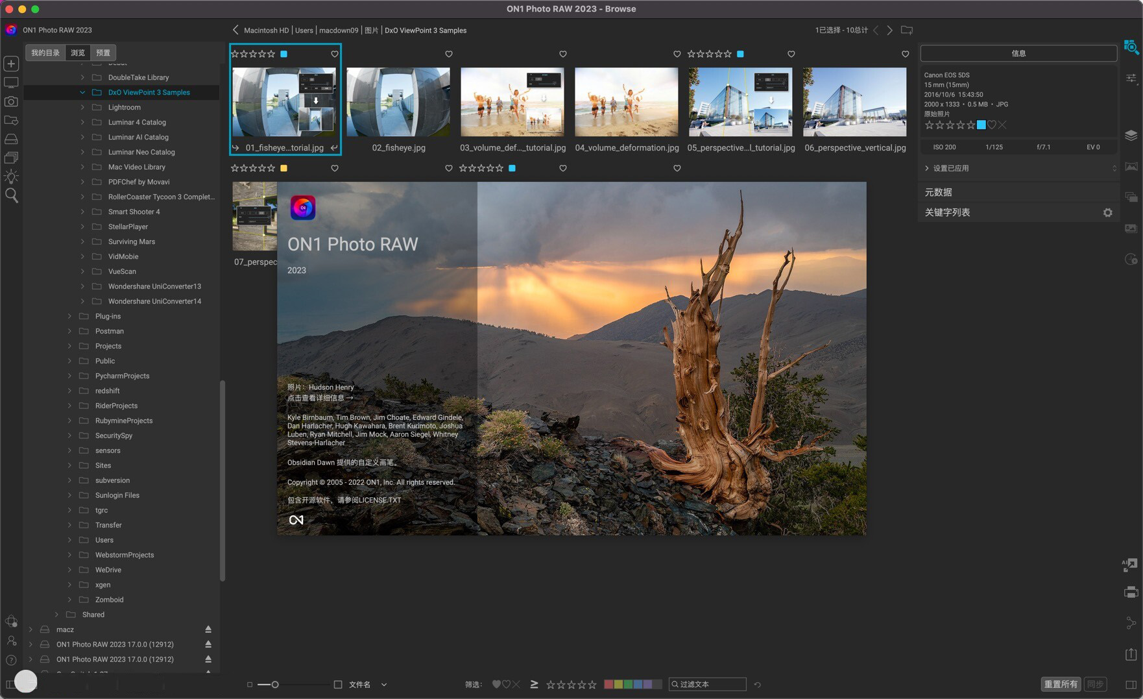This screenshot has width=1143, height=699.
Task: Open the Resize icon on right sidebar
Action: [1130, 565]
